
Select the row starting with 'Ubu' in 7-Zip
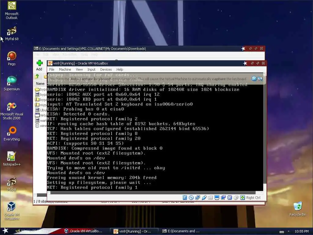click(x=41, y=110)
